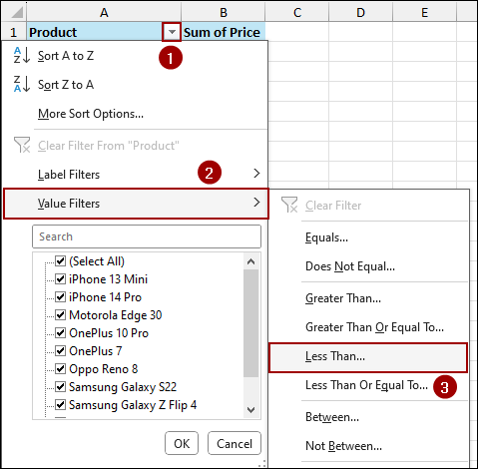Dismiss the filter menu with Cancel
This screenshot has width=478, height=469.
pos(235,443)
